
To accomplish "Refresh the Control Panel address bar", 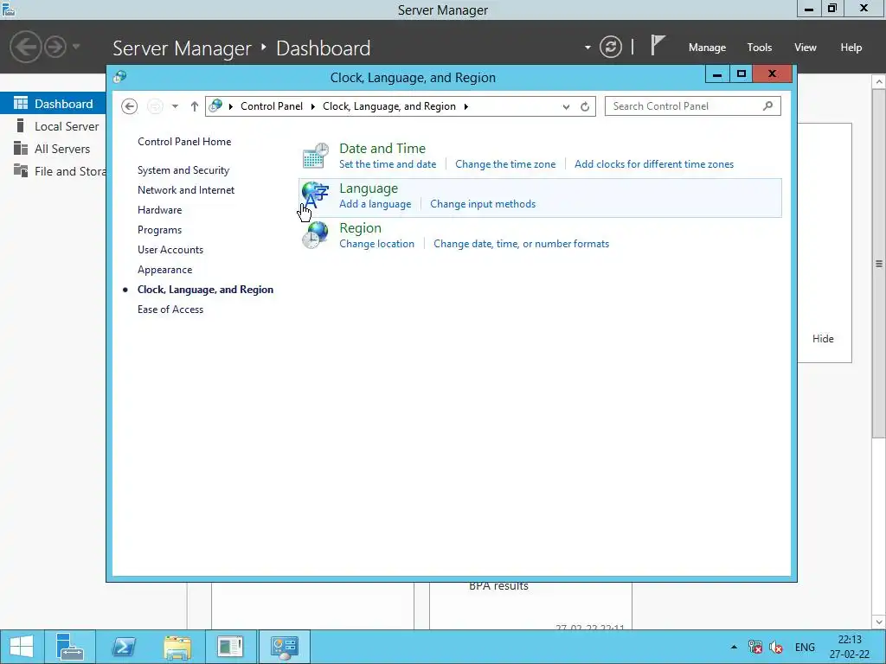I will (x=585, y=106).
